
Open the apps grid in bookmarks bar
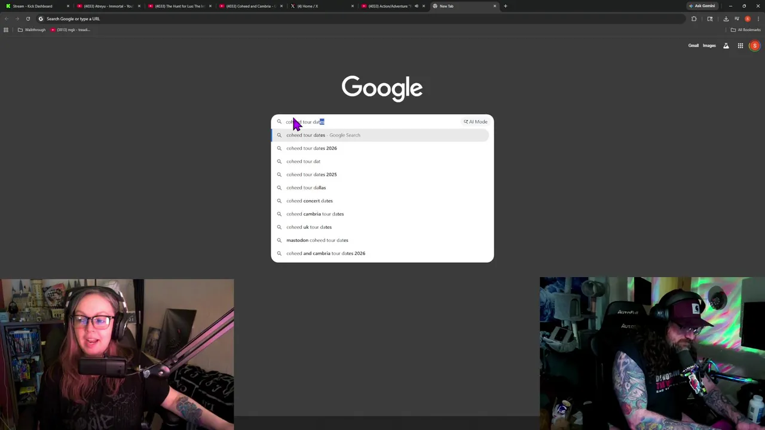(6, 30)
